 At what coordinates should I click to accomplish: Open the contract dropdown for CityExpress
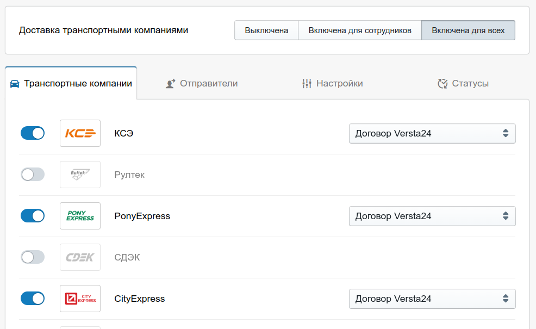[x=432, y=299]
